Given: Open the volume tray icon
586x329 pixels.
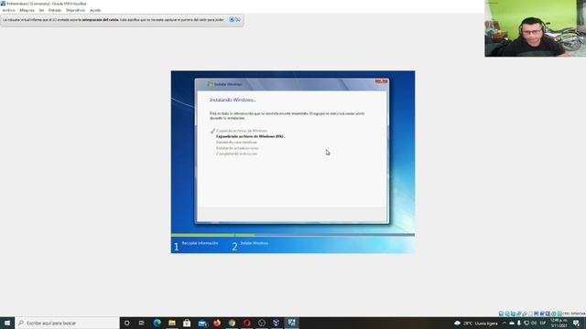Looking at the screenshot, I should click(x=534, y=323).
